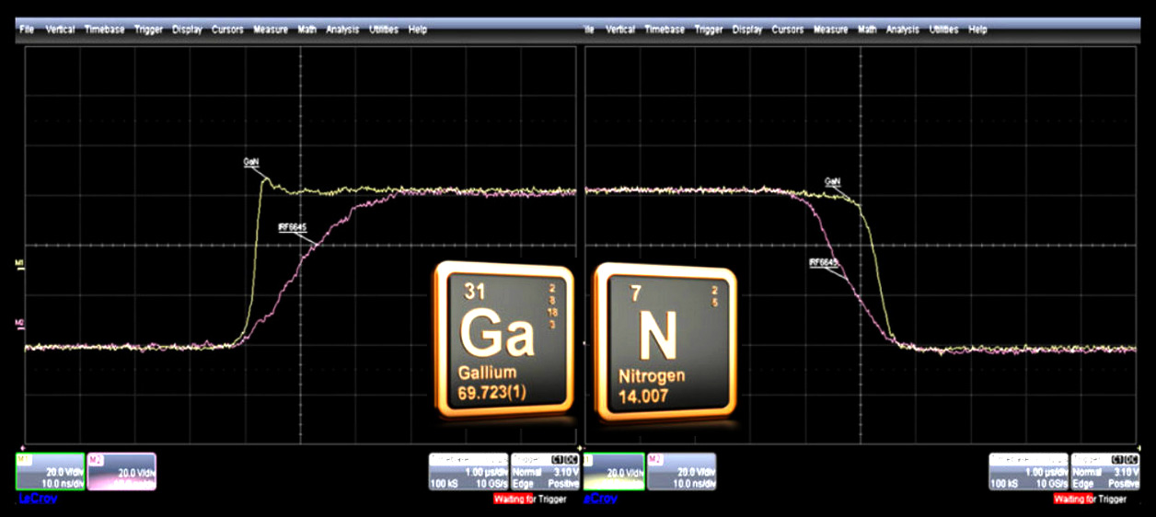Click the pink M2 channel descriptor on left scope
Viewport: 1156px width, 517px height.
(121, 471)
